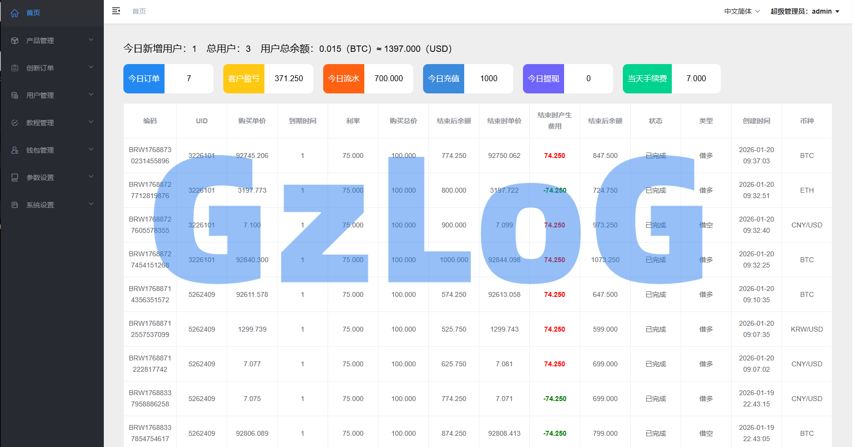
Task: Open the 超级管理员 admin account dropdown
Action: pyautogui.click(x=805, y=11)
